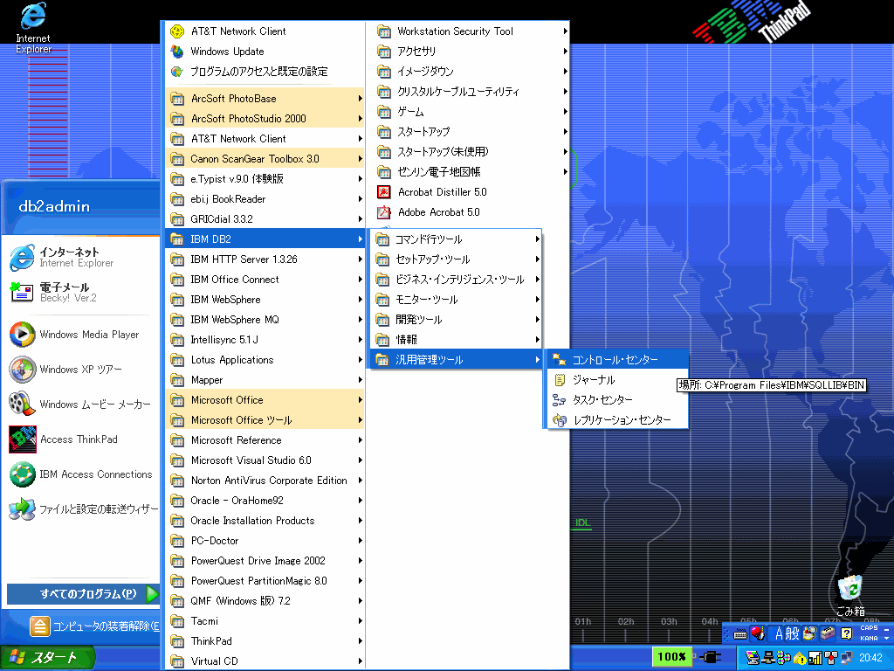The height and width of the screenshot is (671, 894).
Task: Open e.Typist v.9.0 体験版 folder
Action: coord(265,178)
